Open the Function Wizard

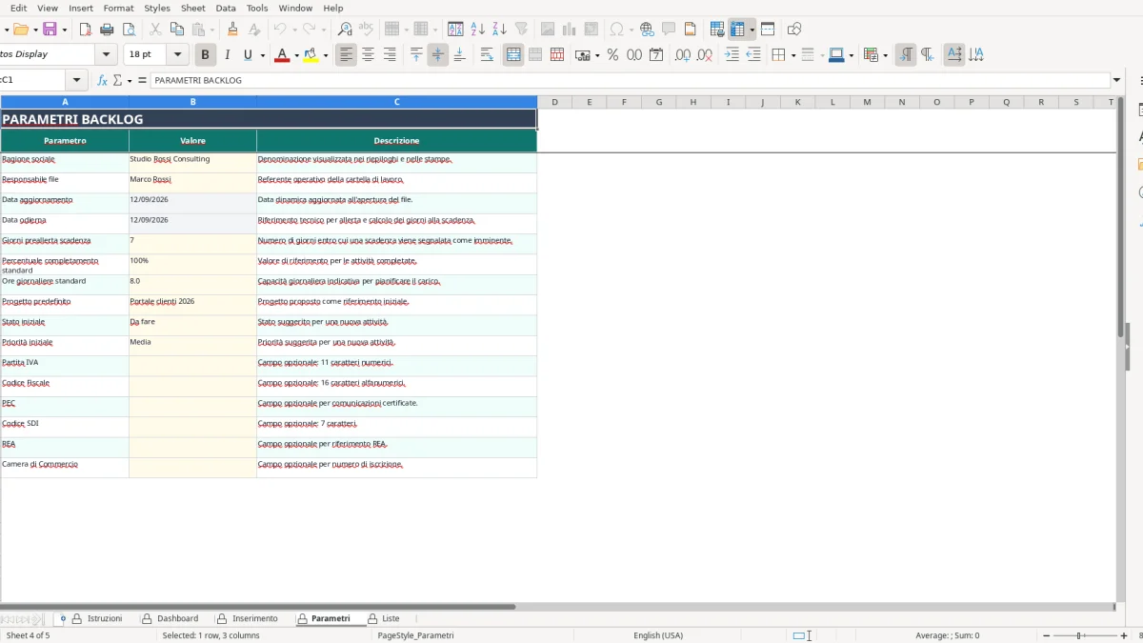coord(103,80)
